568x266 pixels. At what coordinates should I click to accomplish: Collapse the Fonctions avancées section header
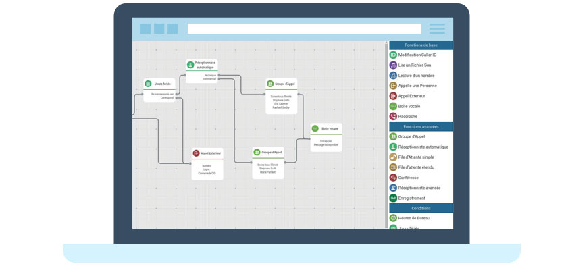[x=421, y=126]
